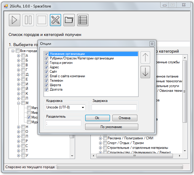Open options via pencil-and-ruler icon
194x175 pixels.
coord(55,20)
